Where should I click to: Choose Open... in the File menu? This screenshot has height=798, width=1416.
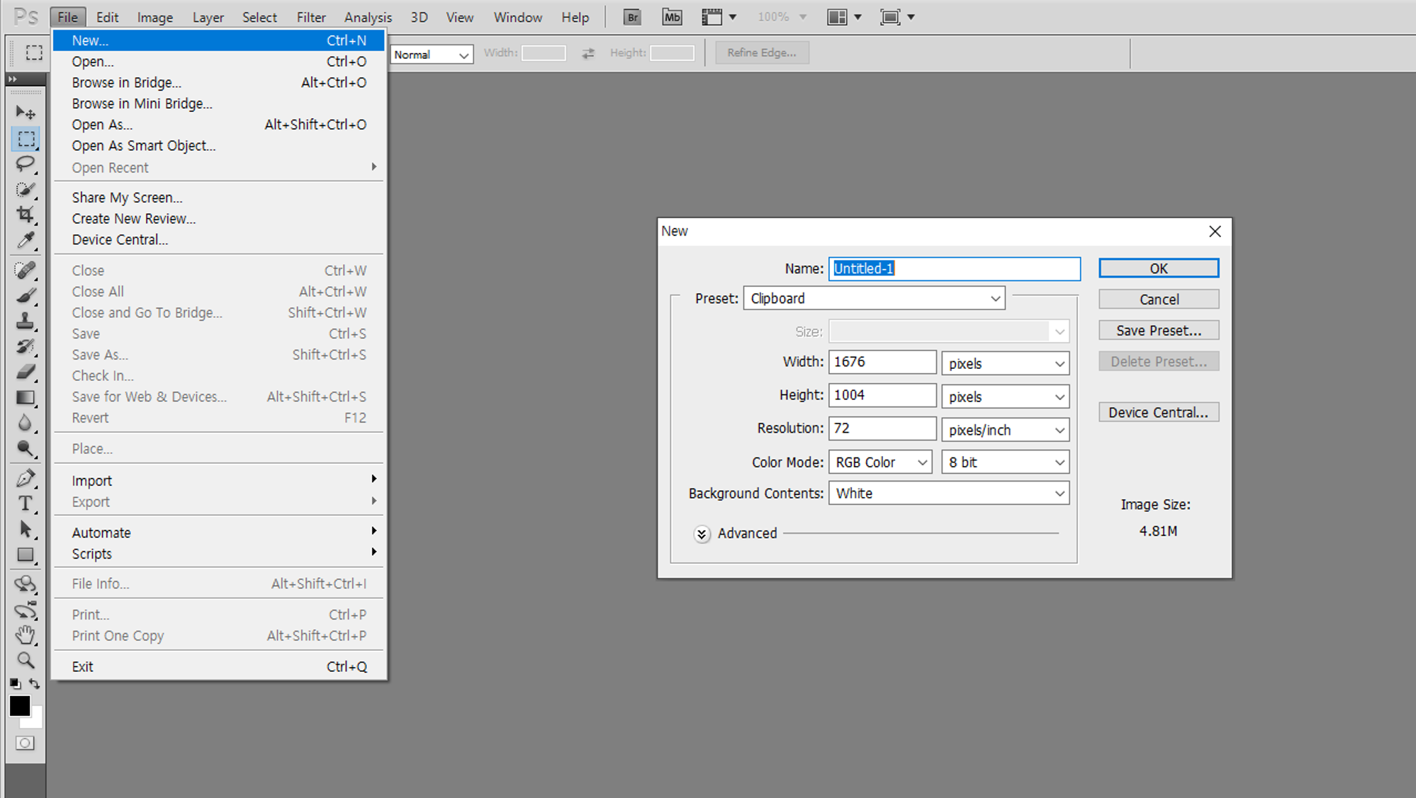92,62
